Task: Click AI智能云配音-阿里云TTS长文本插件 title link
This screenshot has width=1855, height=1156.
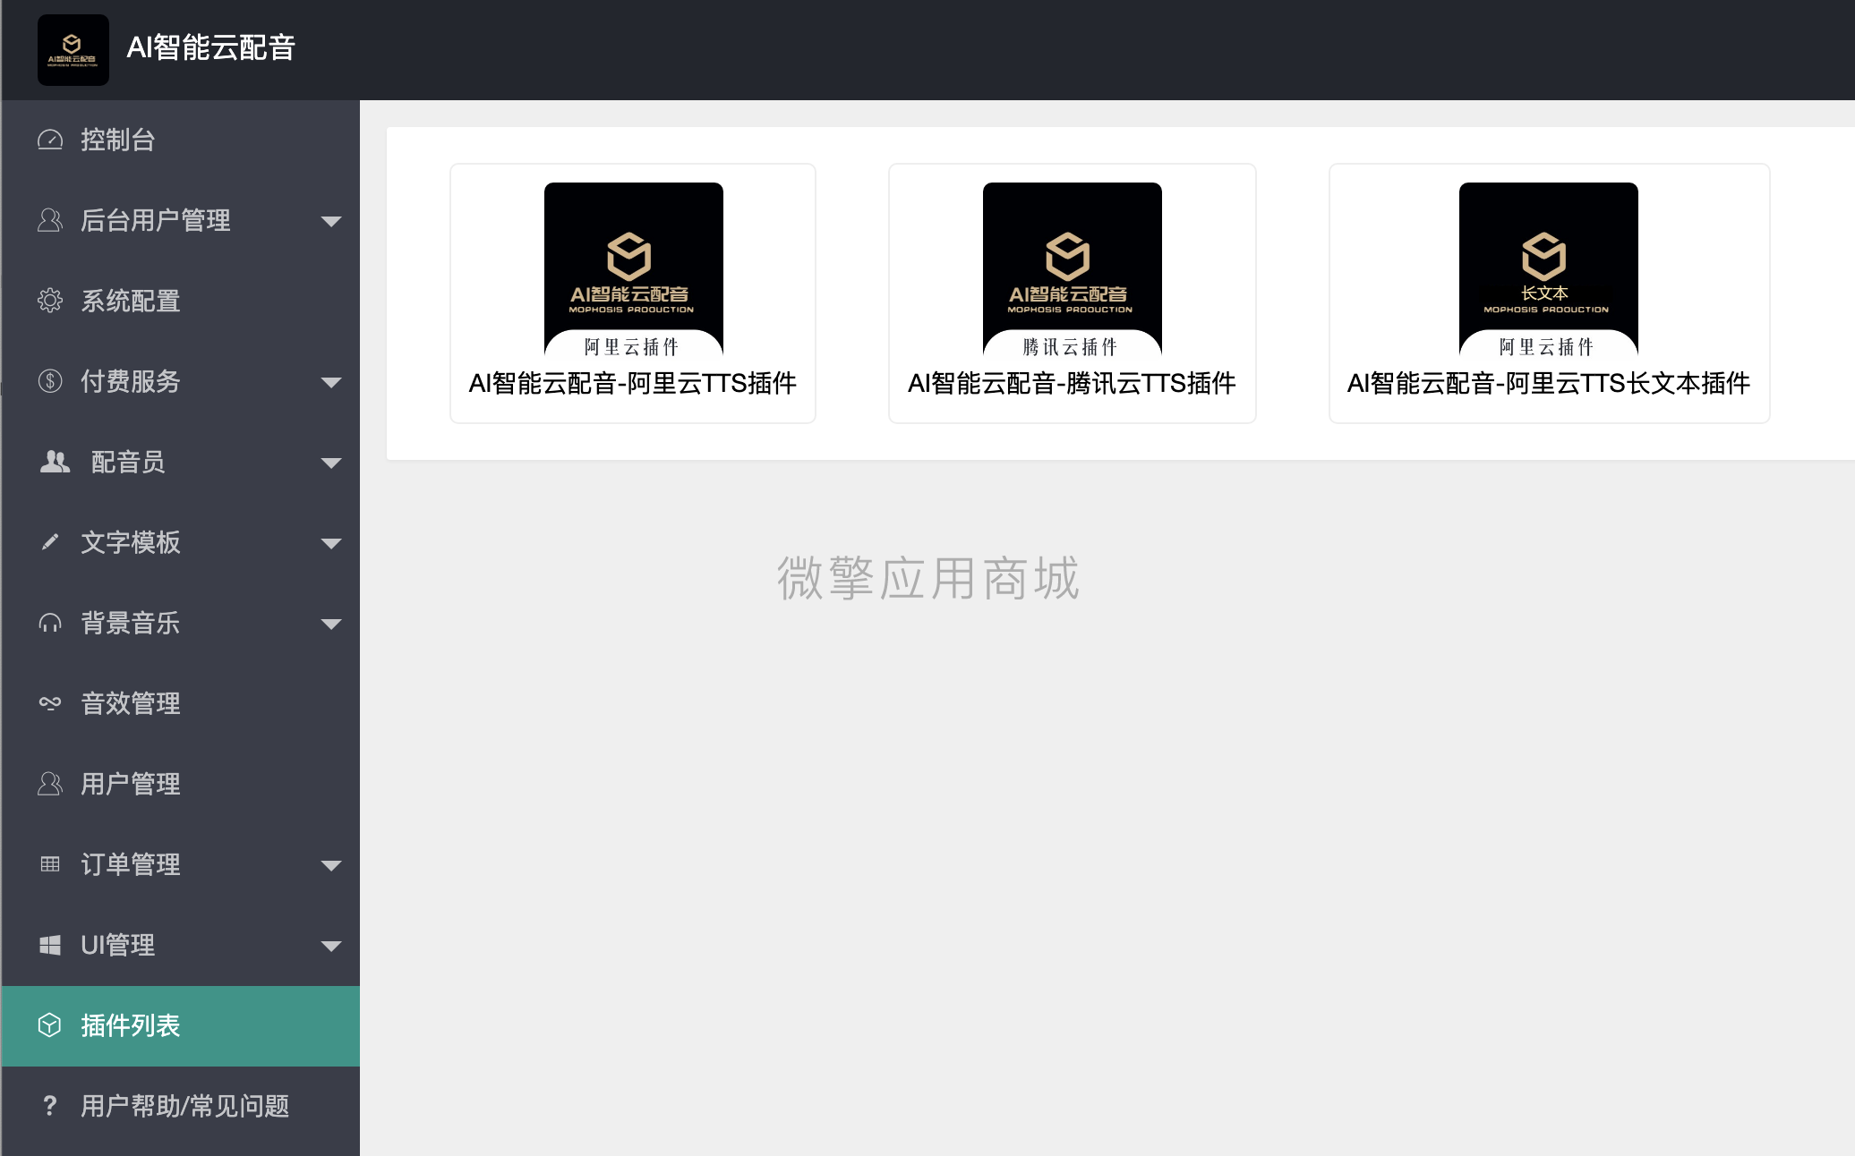Action: pyautogui.click(x=1549, y=384)
